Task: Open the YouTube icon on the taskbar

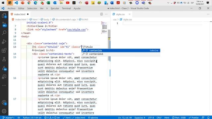Action: [68, 3]
